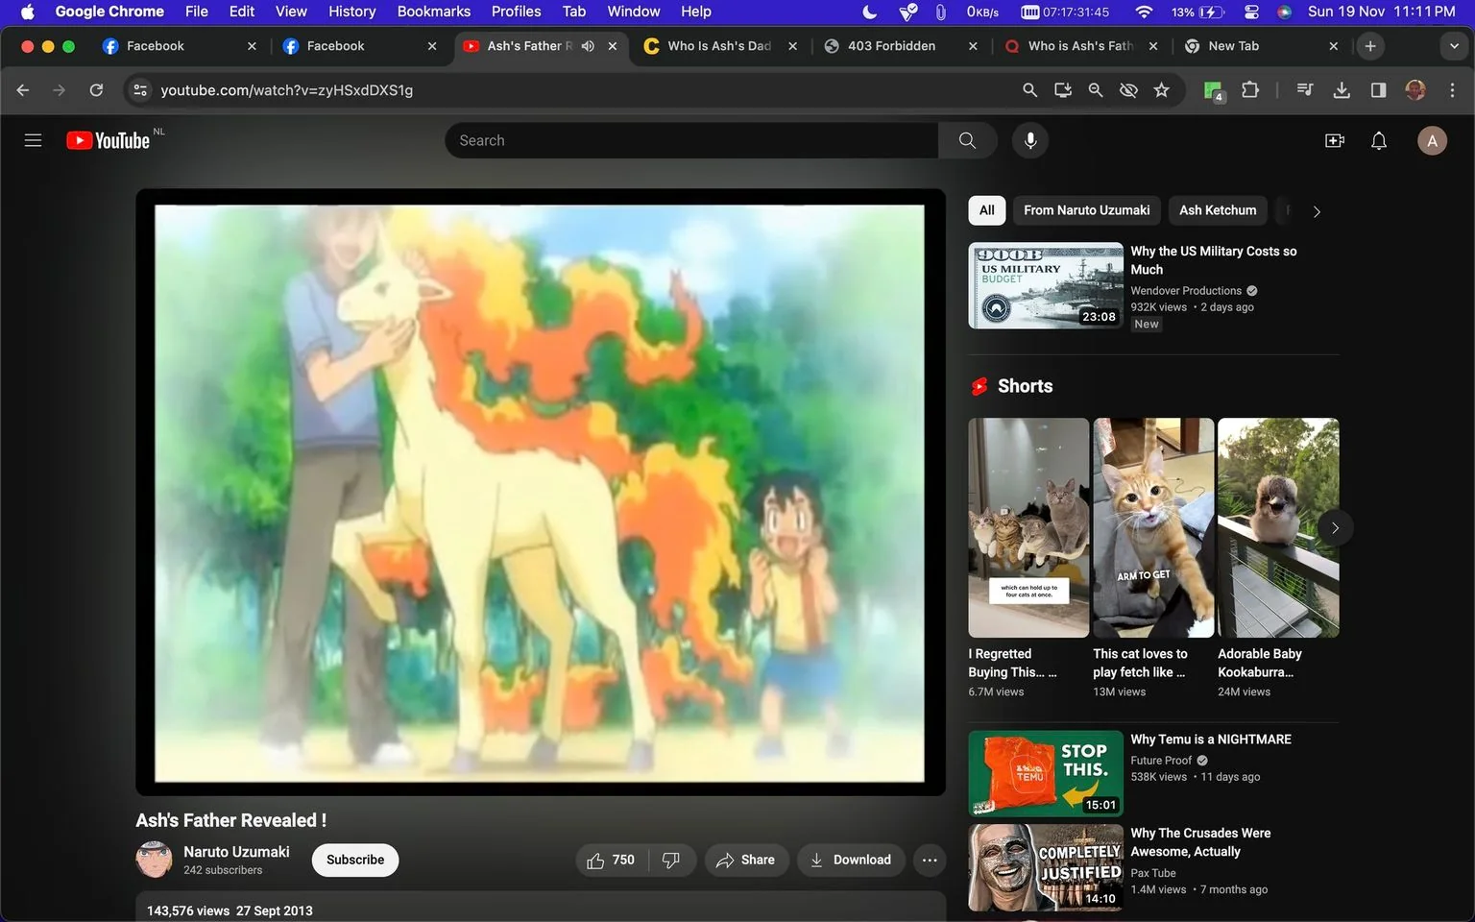Open a new Chrome tab
1475x922 pixels.
(1370, 46)
